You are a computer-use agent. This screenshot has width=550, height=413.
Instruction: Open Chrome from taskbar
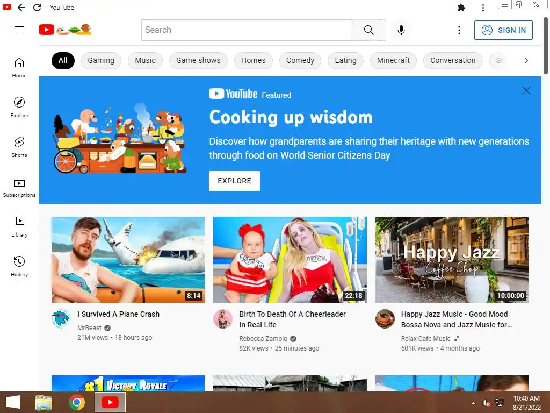tap(76, 402)
